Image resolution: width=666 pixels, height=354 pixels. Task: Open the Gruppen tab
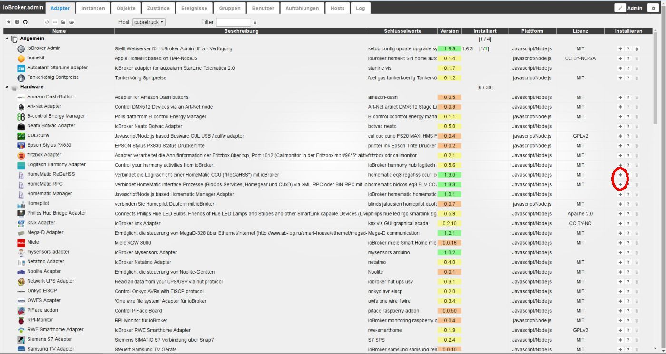(230, 8)
